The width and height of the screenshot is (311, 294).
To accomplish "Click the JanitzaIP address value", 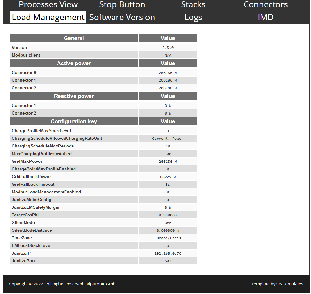I will coord(167,253).
